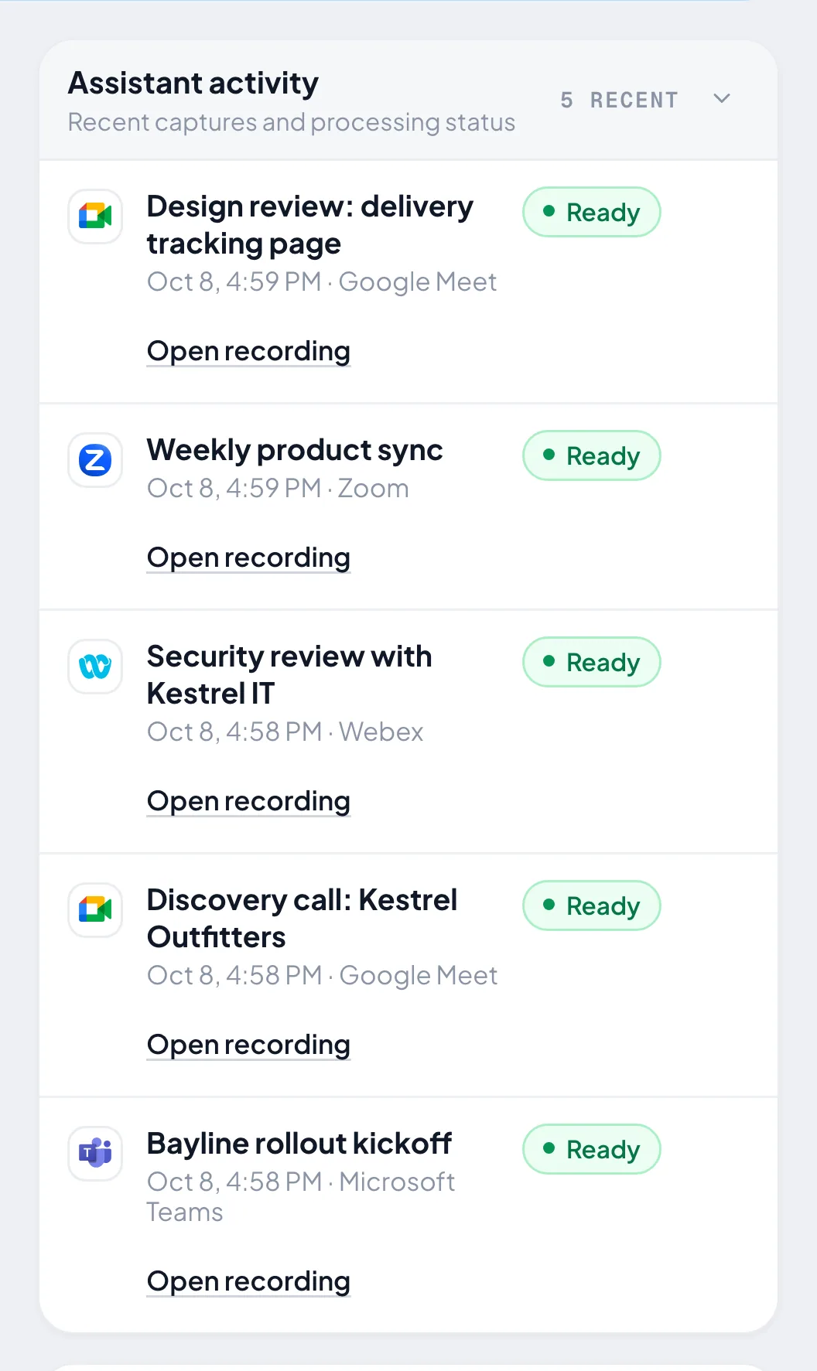Collapse the Assistant activity panel chevron
The width and height of the screenshot is (817, 1371).
pyautogui.click(x=722, y=99)
